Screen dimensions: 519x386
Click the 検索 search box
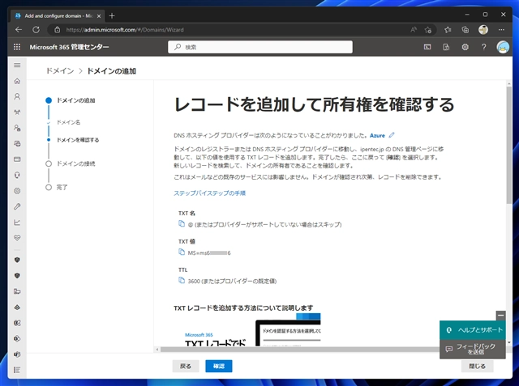click(260, 47)
